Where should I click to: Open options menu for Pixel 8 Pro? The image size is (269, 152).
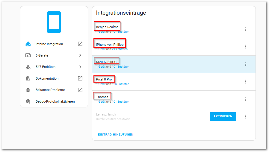[246, 82]
